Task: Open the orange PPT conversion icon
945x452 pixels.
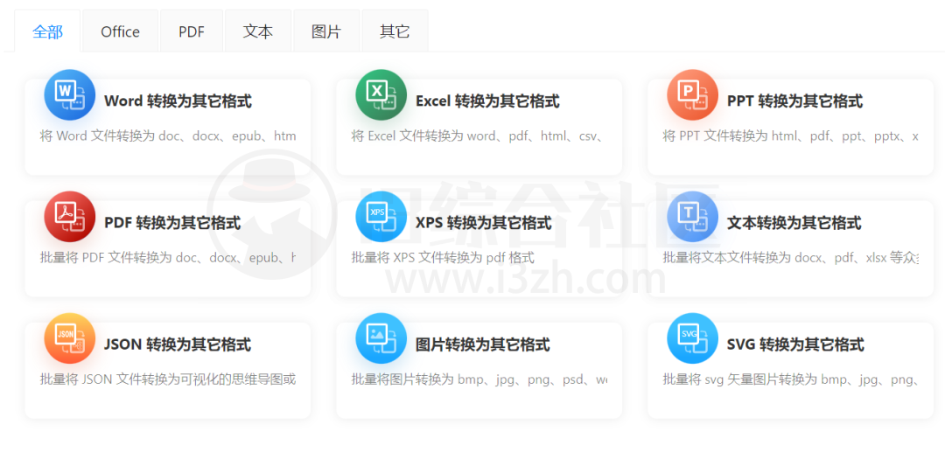Action: pos(692,95)
